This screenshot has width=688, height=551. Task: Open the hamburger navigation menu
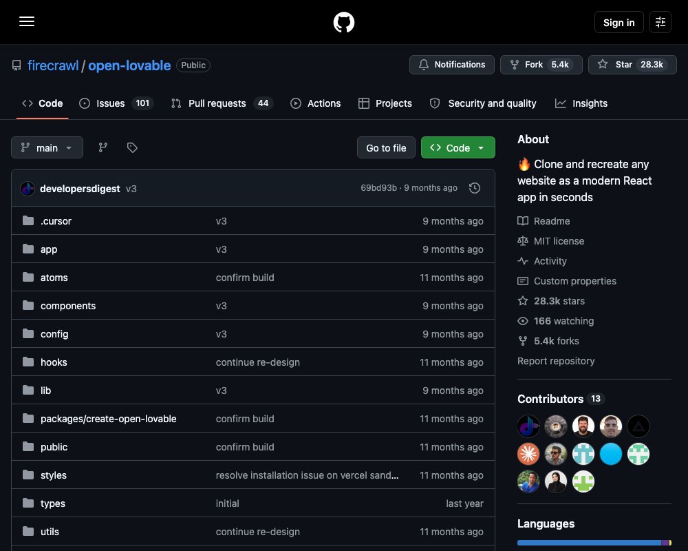coord(27,21)
